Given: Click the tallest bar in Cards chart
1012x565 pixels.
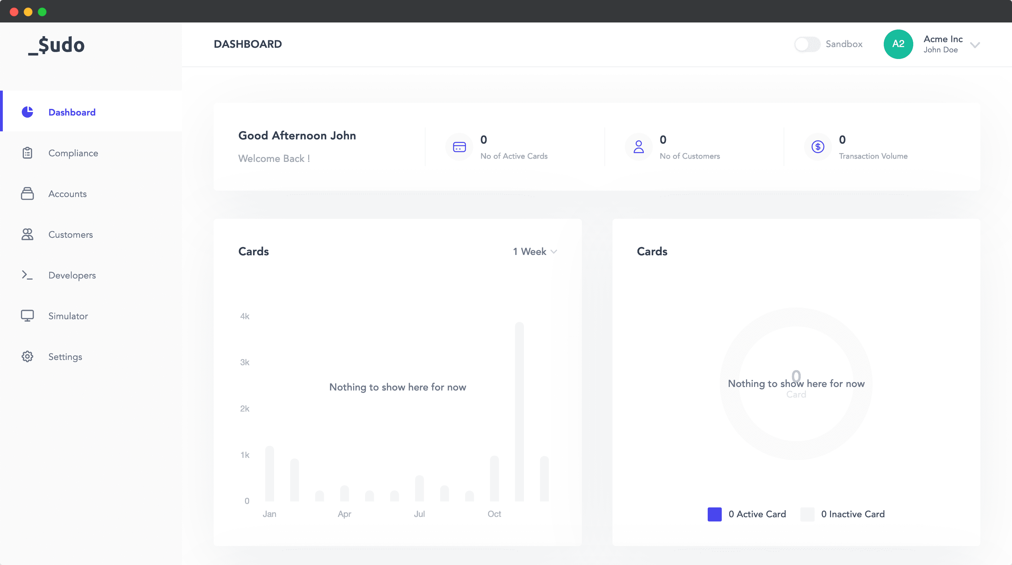Looking at the screenshot, I should point(519,412).
